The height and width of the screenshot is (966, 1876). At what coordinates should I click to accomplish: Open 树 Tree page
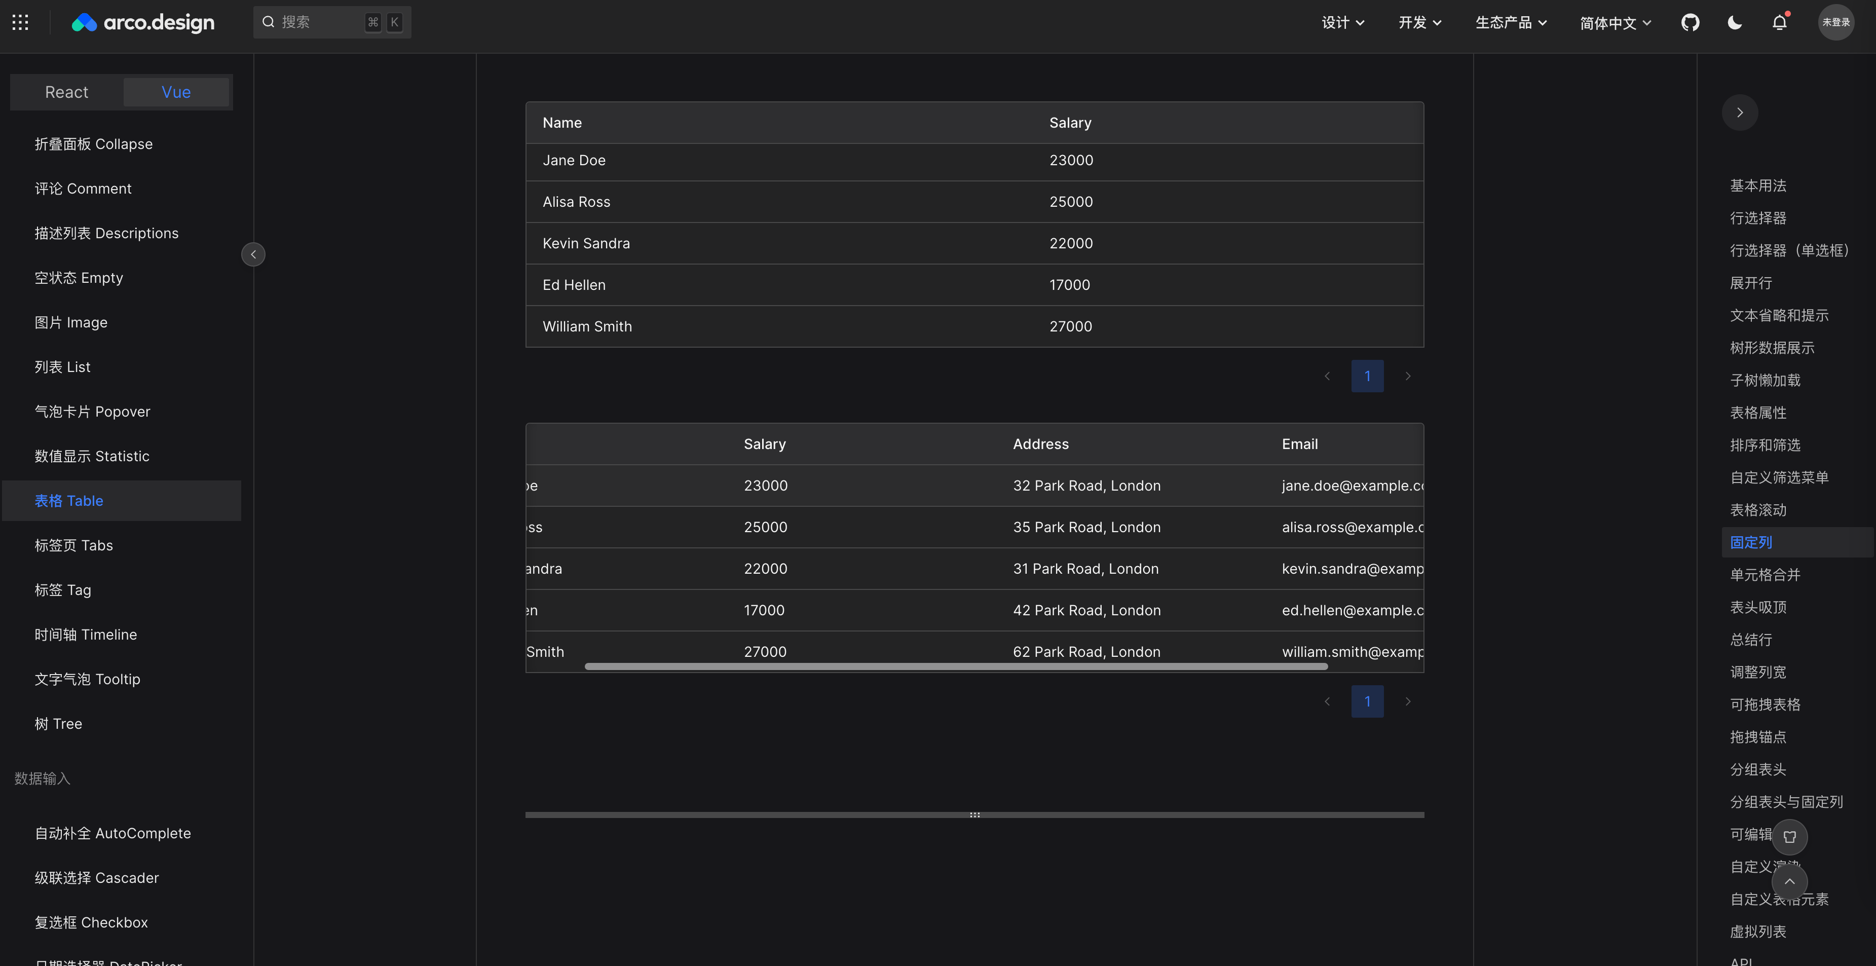[122, 723]
